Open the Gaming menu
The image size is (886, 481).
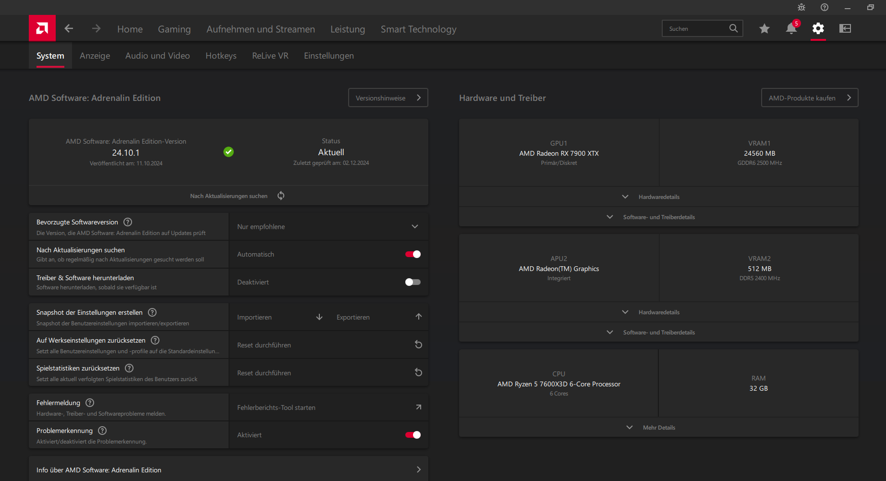click(x=174, y=29)
